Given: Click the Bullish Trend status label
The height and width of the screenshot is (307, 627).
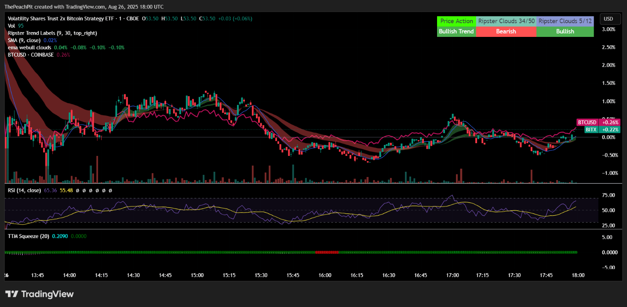Looking at the screenshot, I should [456, 31].
